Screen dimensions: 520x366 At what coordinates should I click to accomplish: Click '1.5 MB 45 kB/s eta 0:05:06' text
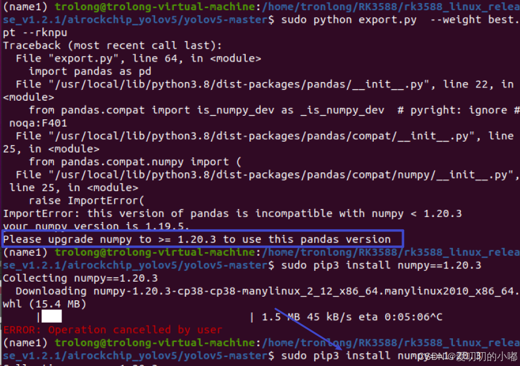coord(345,317)
